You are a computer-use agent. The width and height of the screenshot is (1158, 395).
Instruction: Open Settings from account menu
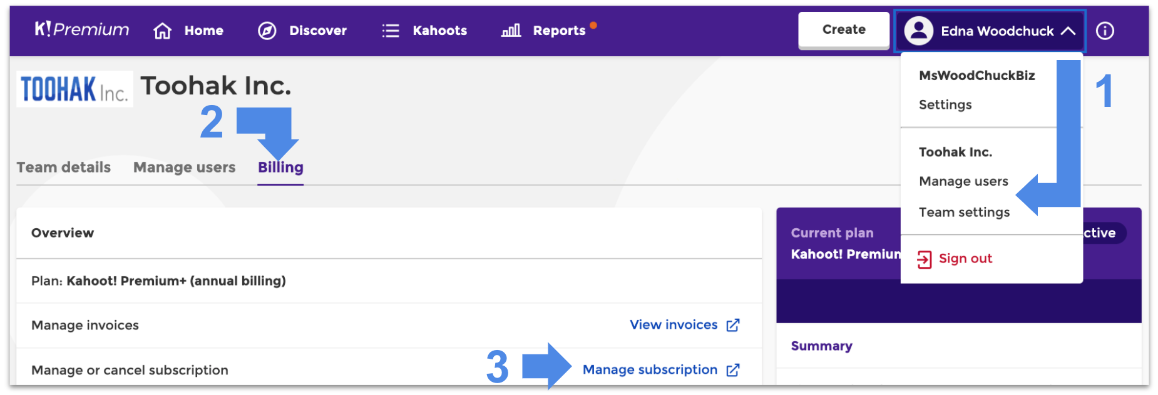click(x=945, y=105)
